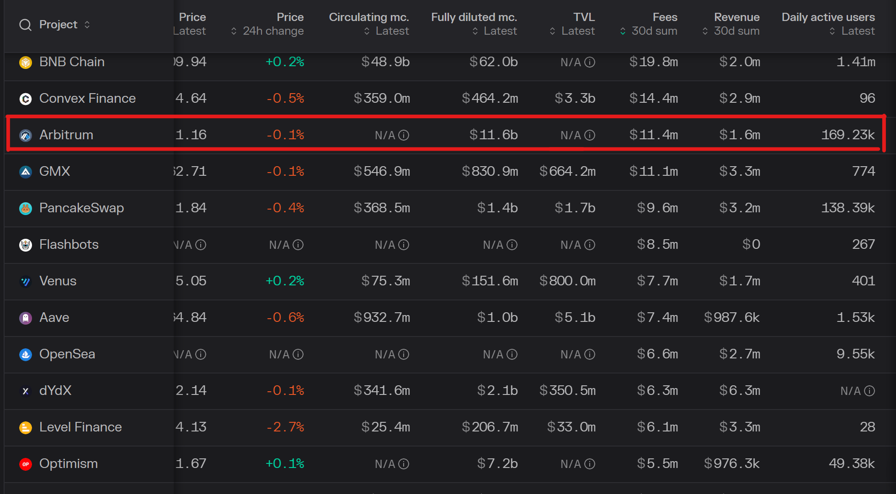The height and width of the screenshot is (494, 896).
Task: Open the Optimism project link
Action: (x=69, y=463)
